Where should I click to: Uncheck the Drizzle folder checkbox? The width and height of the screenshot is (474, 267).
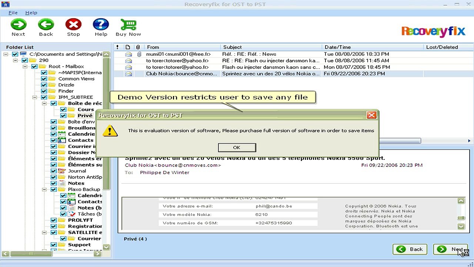pyautogui.click(x=44, y=85)
